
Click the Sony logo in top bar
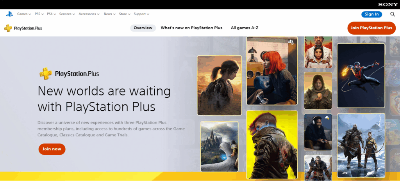(x=388, y=5)
